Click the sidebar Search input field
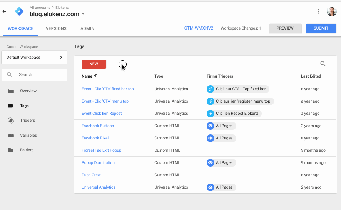Image resolution: width=341 pixels, height=210 pixels. point(34,74)
